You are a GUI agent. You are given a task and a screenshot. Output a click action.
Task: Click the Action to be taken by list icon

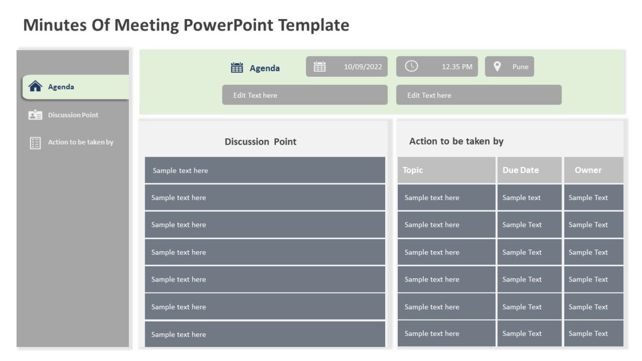pos(35,142)
